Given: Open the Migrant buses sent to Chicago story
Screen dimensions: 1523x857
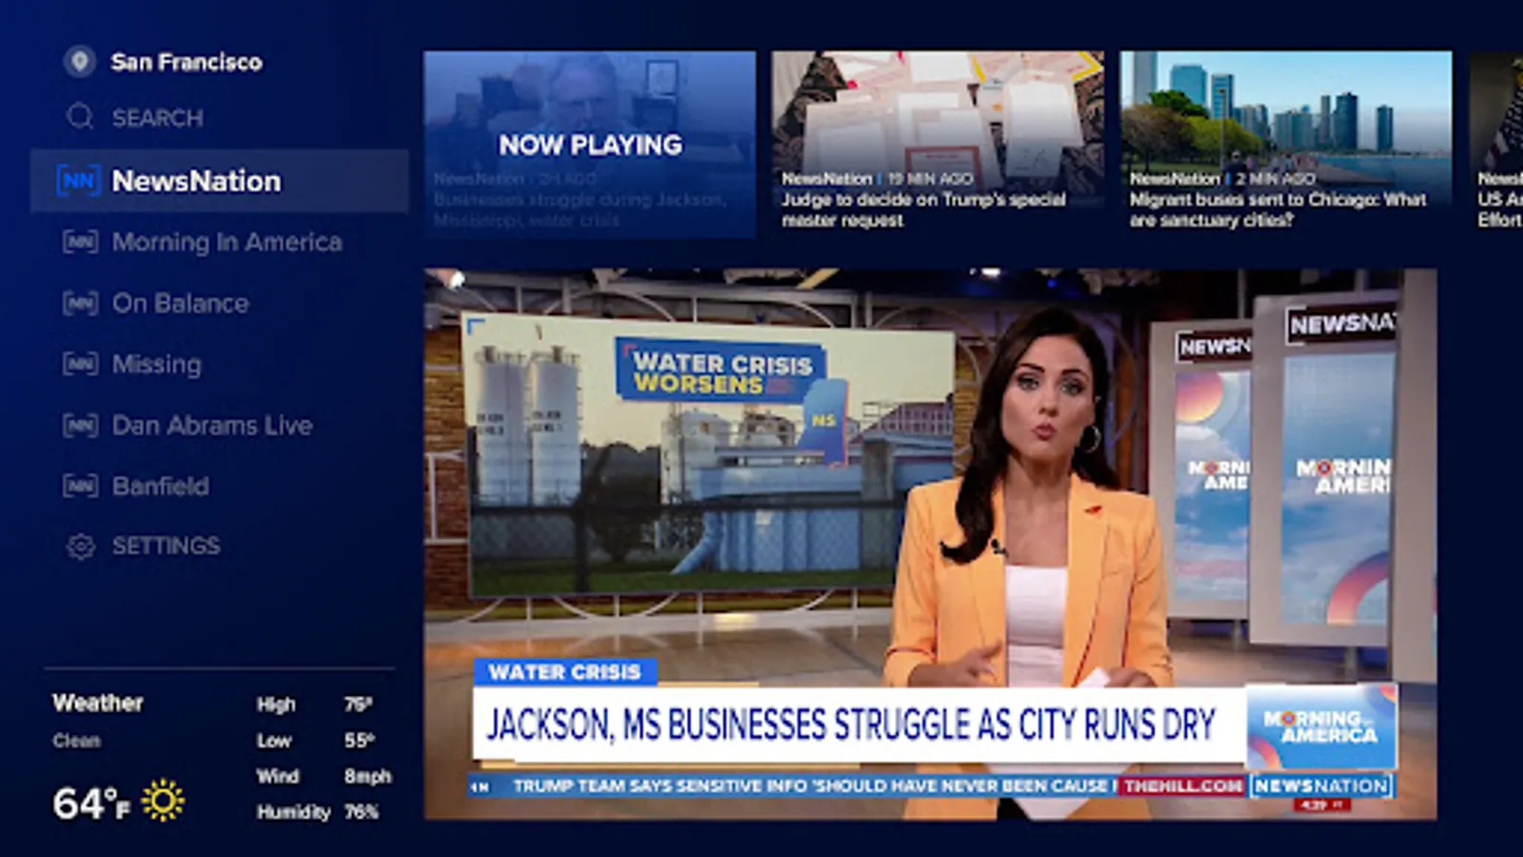Looking at the screenshot, I should pos(1287,144).
